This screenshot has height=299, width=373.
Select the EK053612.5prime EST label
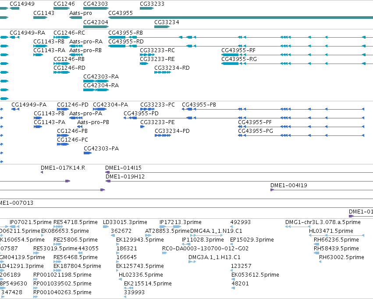255,275
